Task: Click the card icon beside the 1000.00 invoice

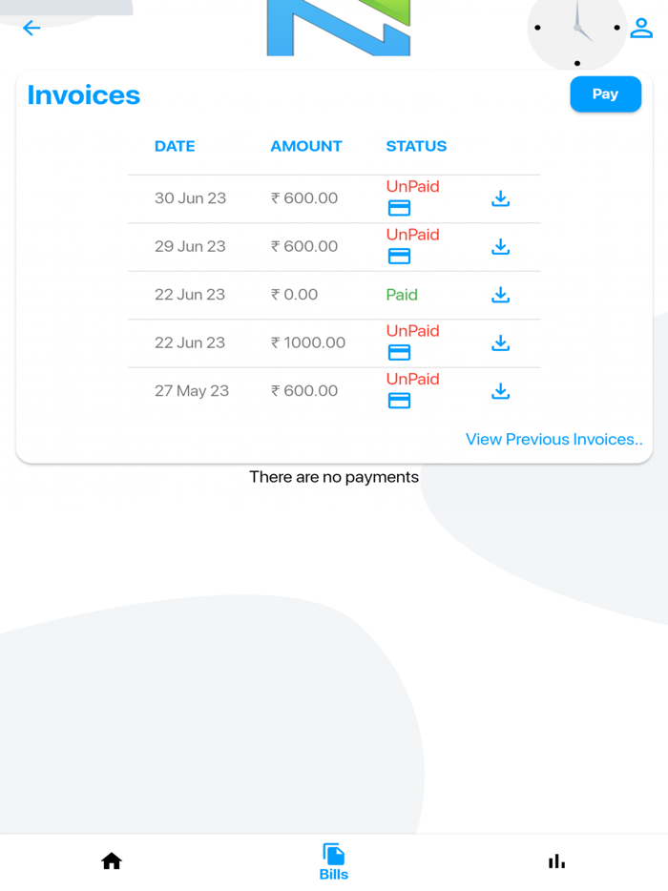Action: 398,351
